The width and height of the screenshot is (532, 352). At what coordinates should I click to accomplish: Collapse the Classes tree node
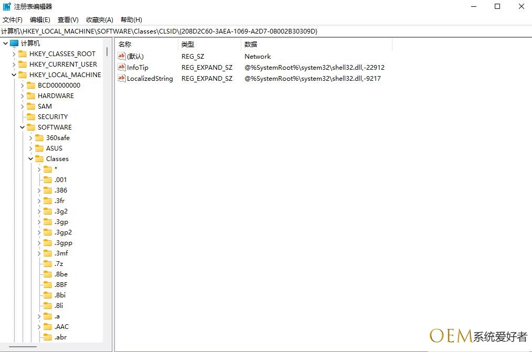(x=31, y=159)
